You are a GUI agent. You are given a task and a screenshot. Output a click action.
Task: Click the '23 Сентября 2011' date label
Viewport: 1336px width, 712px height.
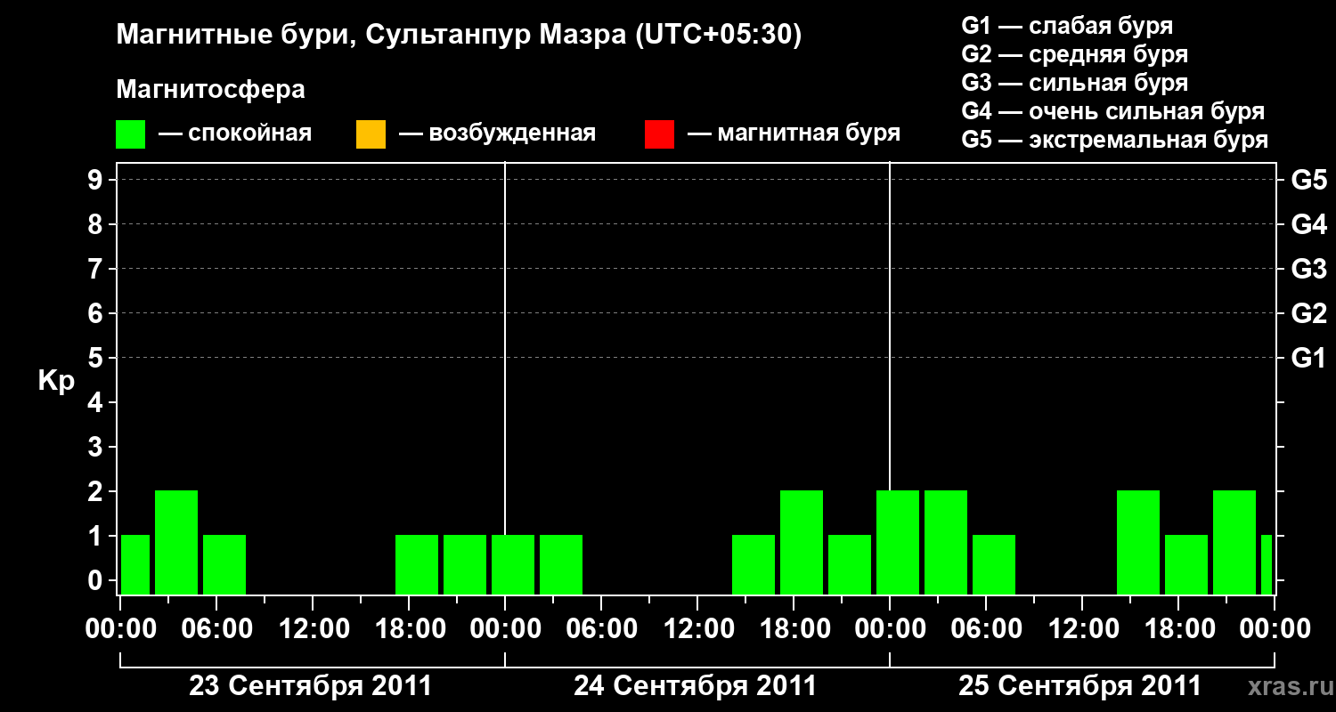coord(311,686)
